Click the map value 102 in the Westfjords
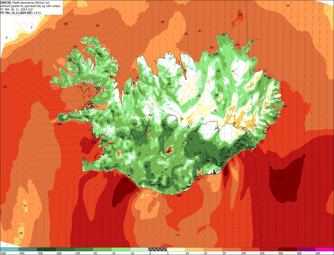Image resolution: width=334 pixels, height=255 pixels. [75, 47]
